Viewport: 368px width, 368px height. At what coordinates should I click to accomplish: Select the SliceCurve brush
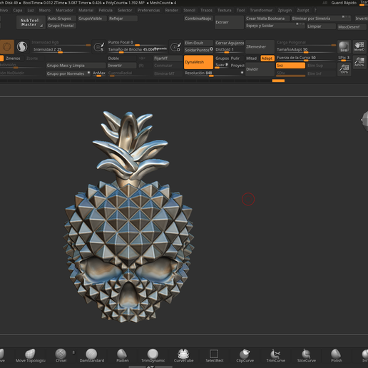(306, 355)
